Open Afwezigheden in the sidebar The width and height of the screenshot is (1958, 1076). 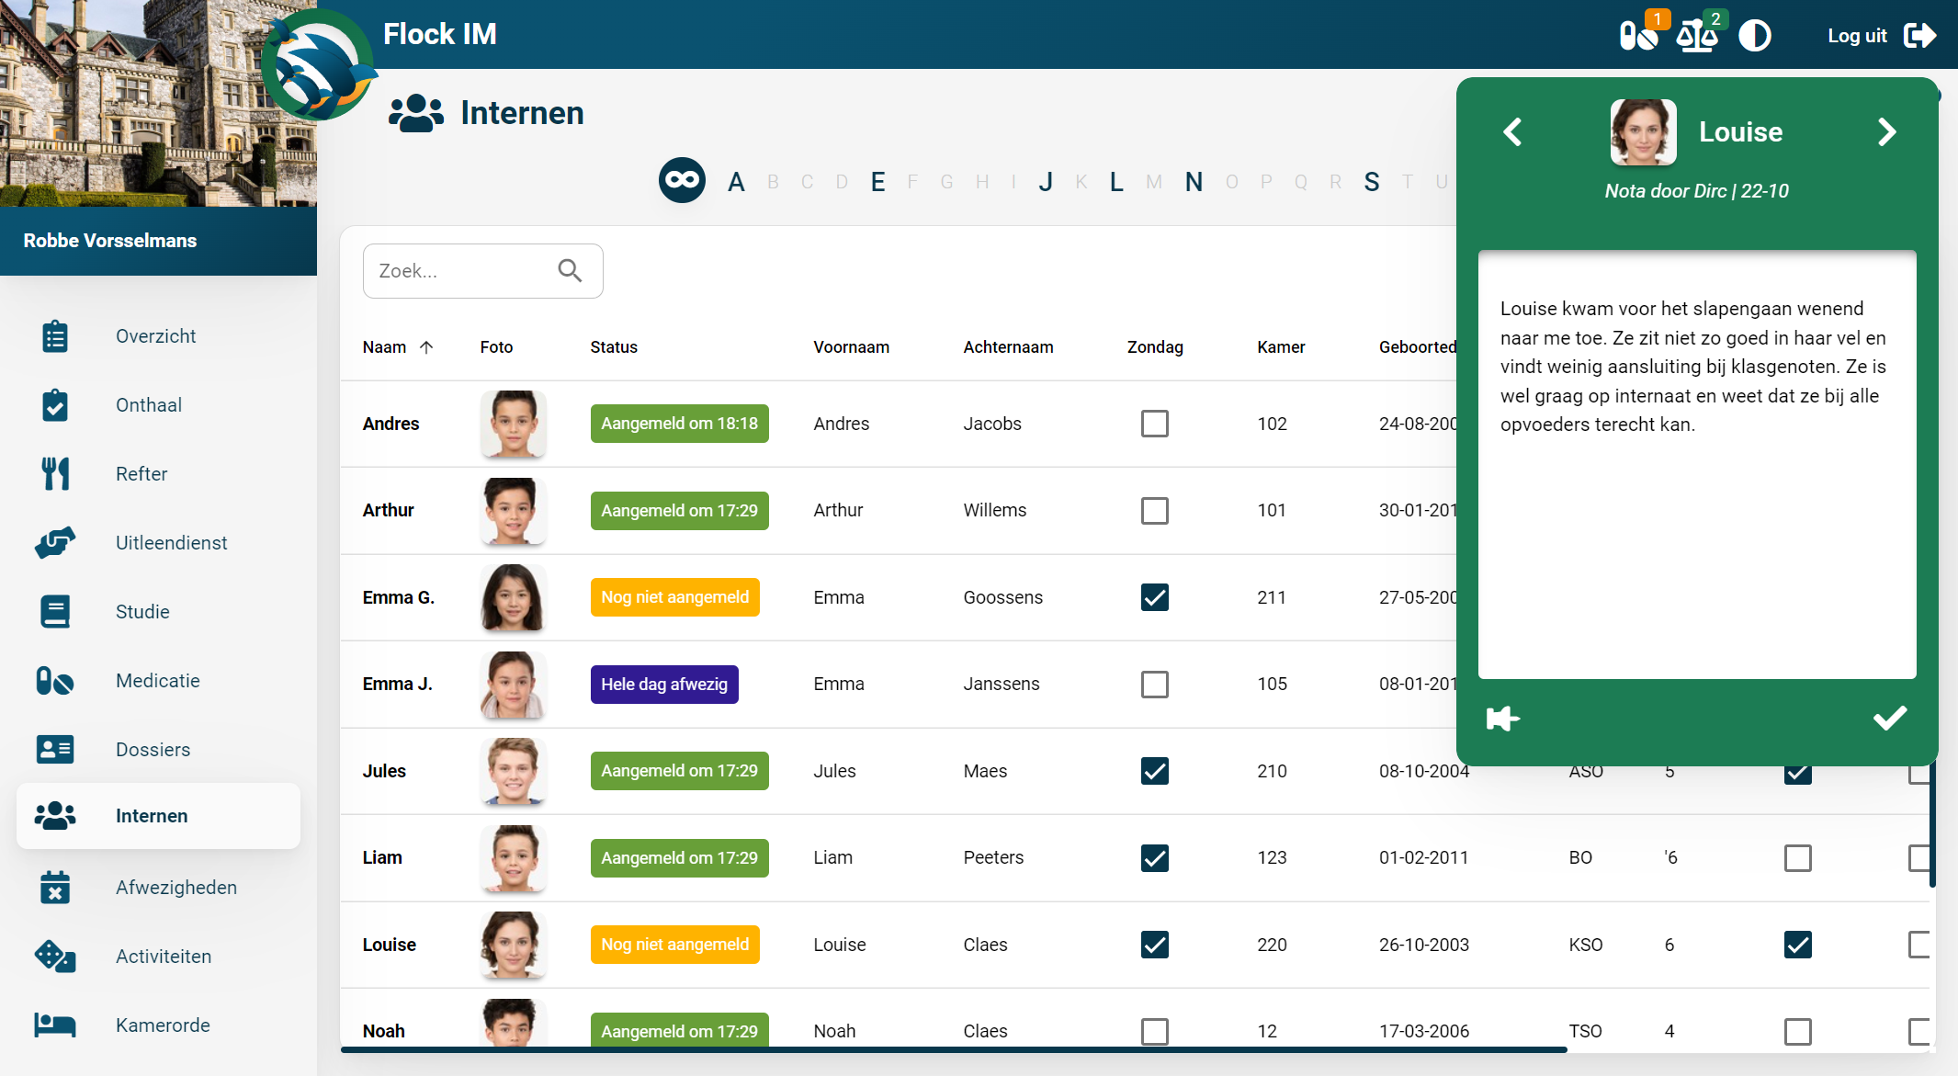(175, 888)
